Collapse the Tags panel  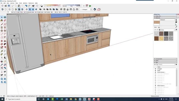pos(155,62)
